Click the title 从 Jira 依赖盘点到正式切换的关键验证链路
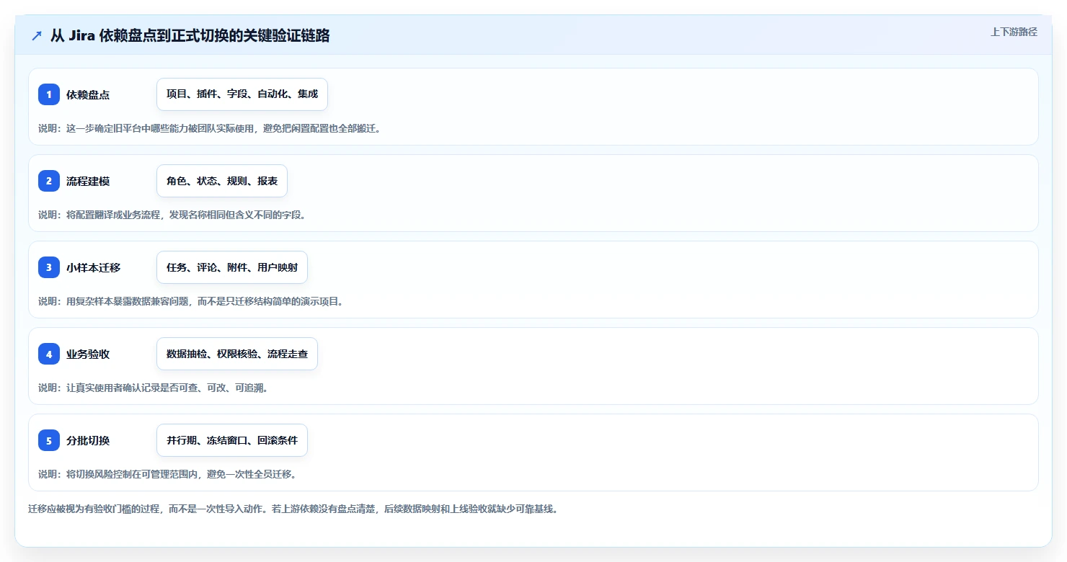The image size is (1067, 562). (190, 36)
